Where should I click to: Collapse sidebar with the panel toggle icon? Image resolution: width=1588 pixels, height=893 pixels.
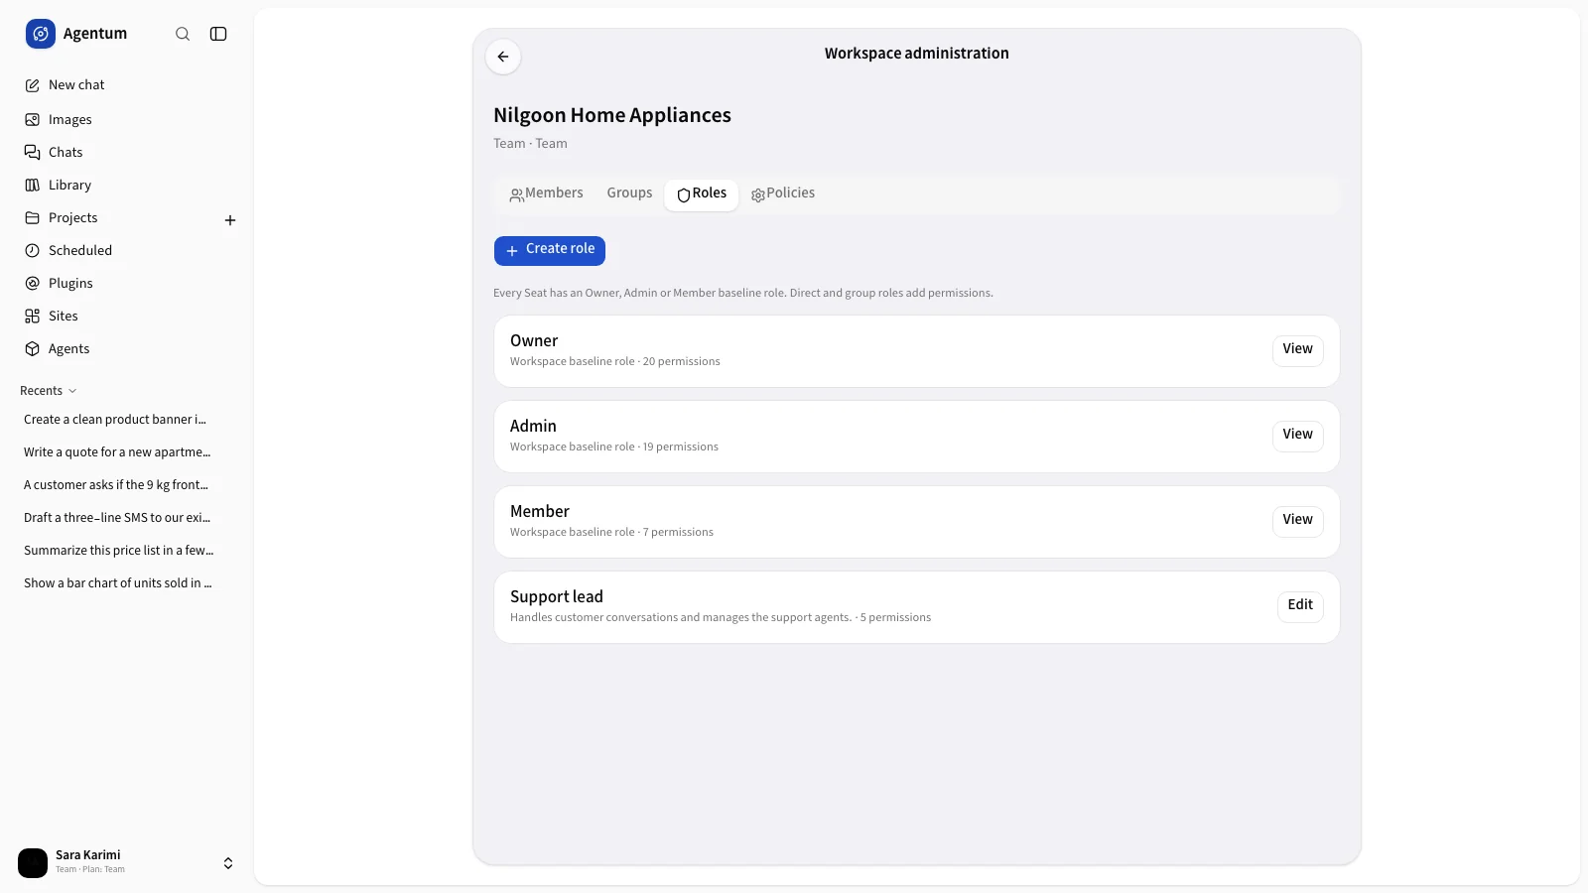[218, 34]
